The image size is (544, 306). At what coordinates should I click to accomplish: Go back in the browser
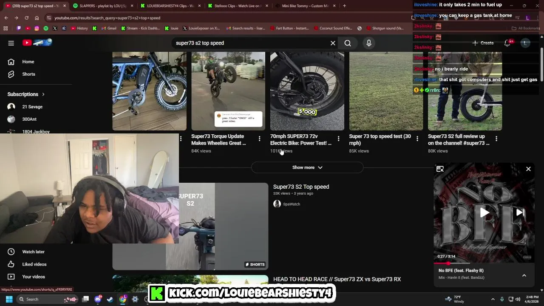(6, 18)
